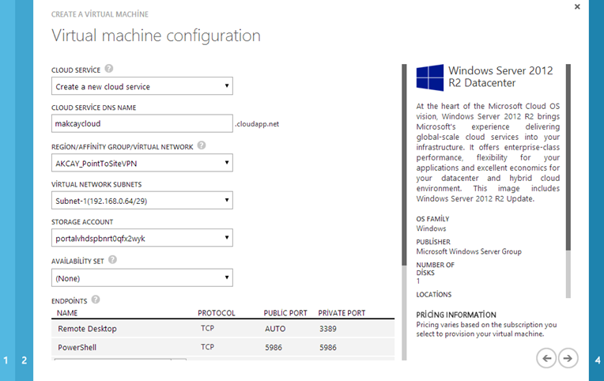
Task: Go to previous wizard page arrow
Action: click(546, 358)
